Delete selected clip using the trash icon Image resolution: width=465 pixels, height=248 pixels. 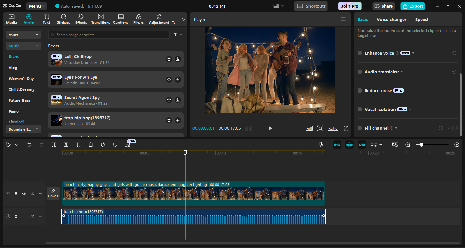[91, 145]
